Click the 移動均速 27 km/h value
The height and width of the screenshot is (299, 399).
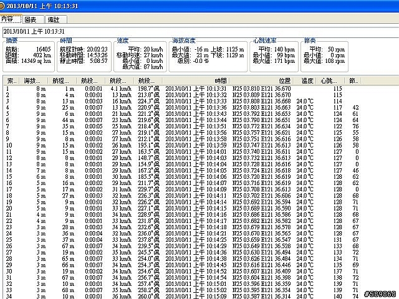pyautogui.click(x=153, y=55)
